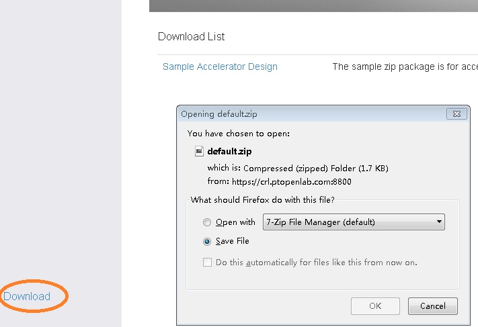Click the bold default.zip file name
This screenshot has width=478, height=327.
[229, 151]
